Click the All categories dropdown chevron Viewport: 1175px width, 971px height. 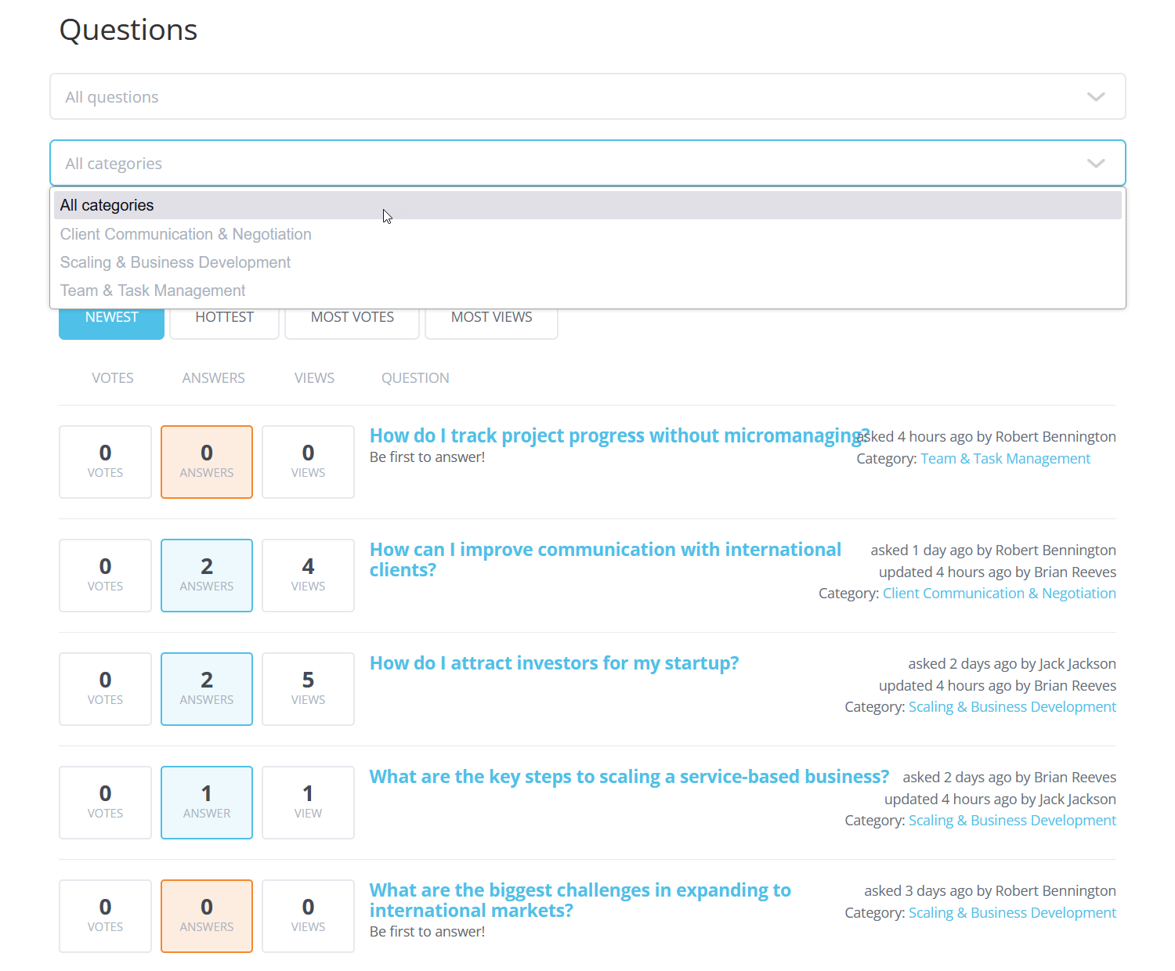pyautogui.click(x=1096, y=164)
